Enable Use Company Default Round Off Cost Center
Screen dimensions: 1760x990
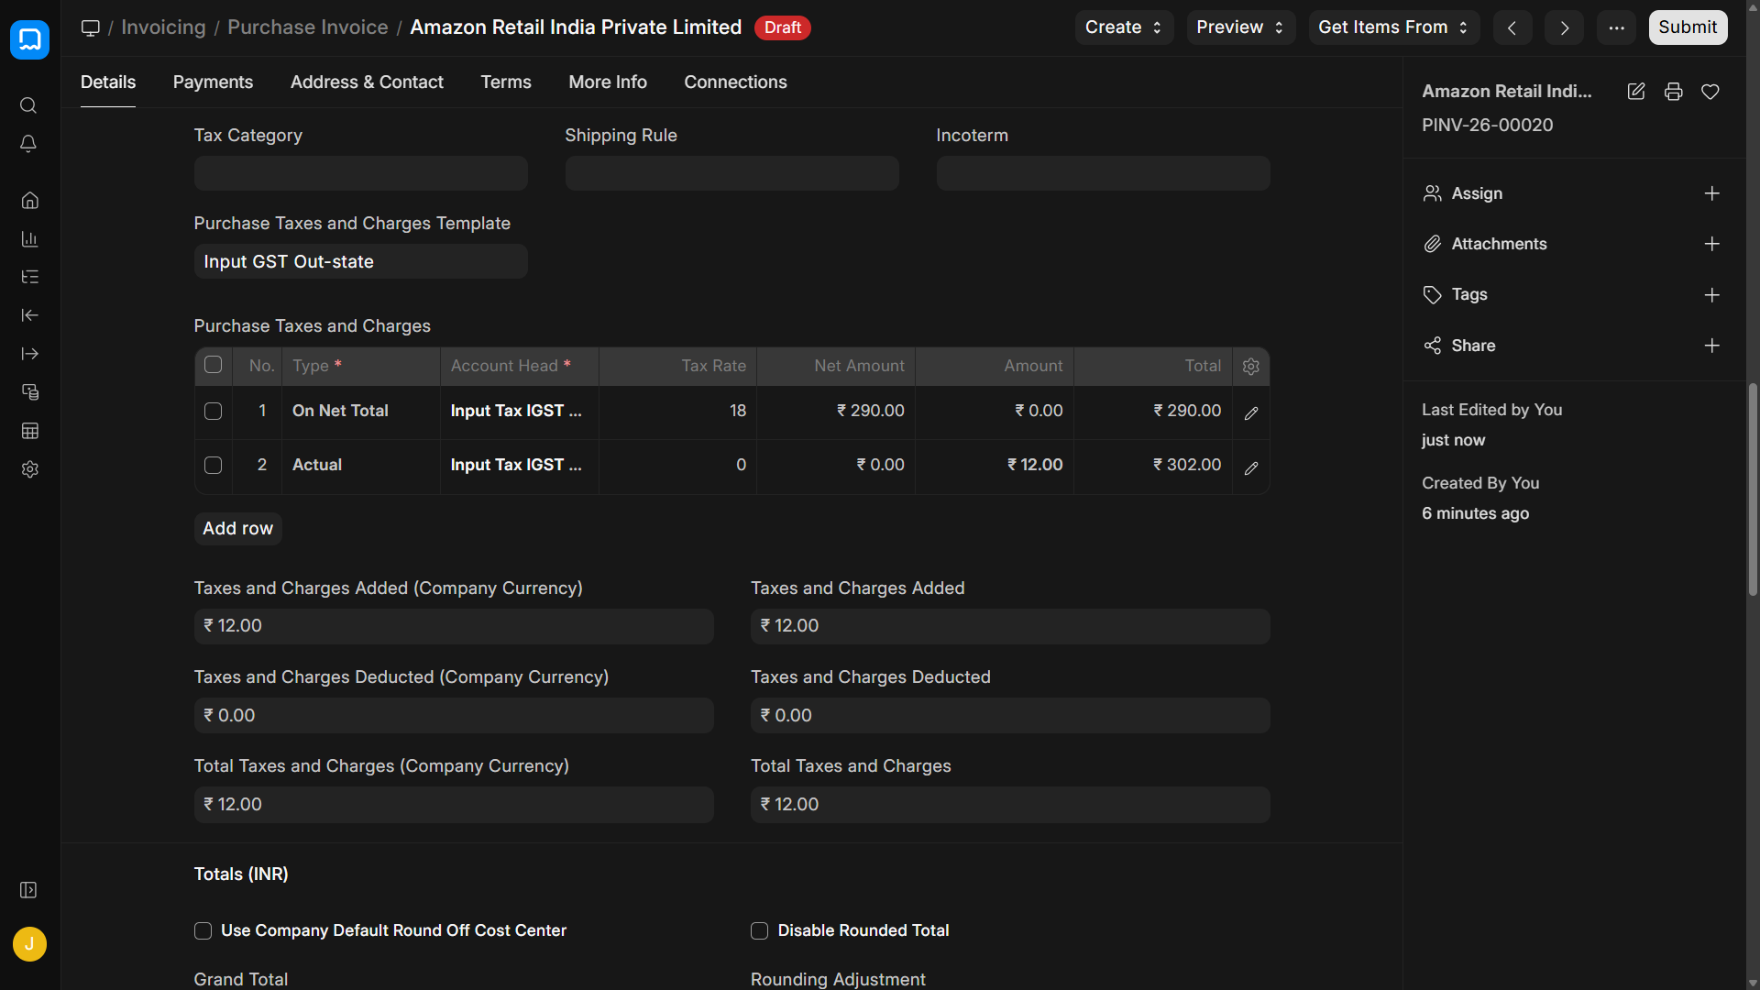[203, 931]
